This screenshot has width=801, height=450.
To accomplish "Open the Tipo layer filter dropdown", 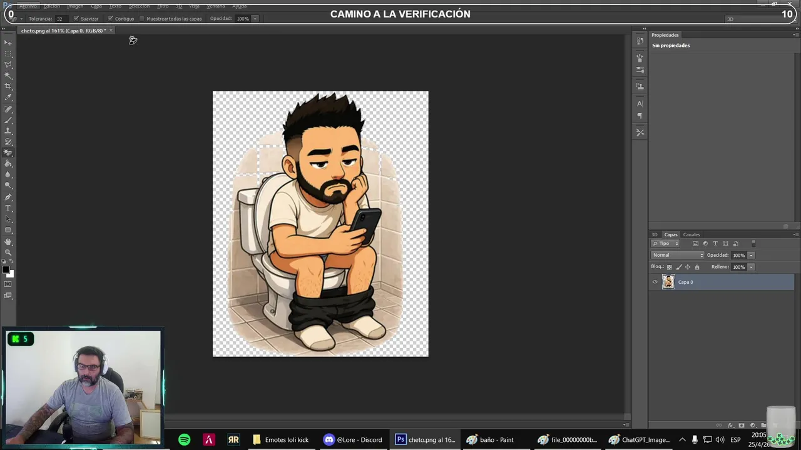I will pyautogui.click(x=665, y=244).
